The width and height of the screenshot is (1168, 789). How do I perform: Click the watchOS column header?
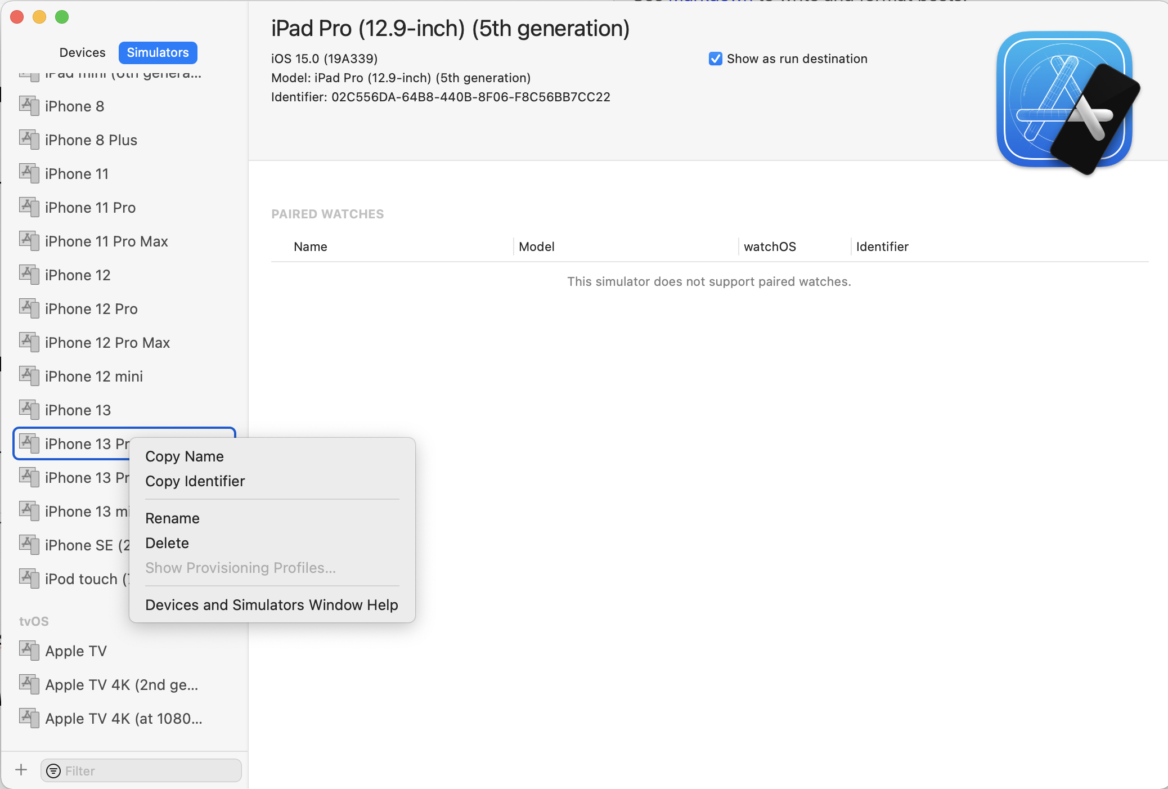(x=770, y=246)
